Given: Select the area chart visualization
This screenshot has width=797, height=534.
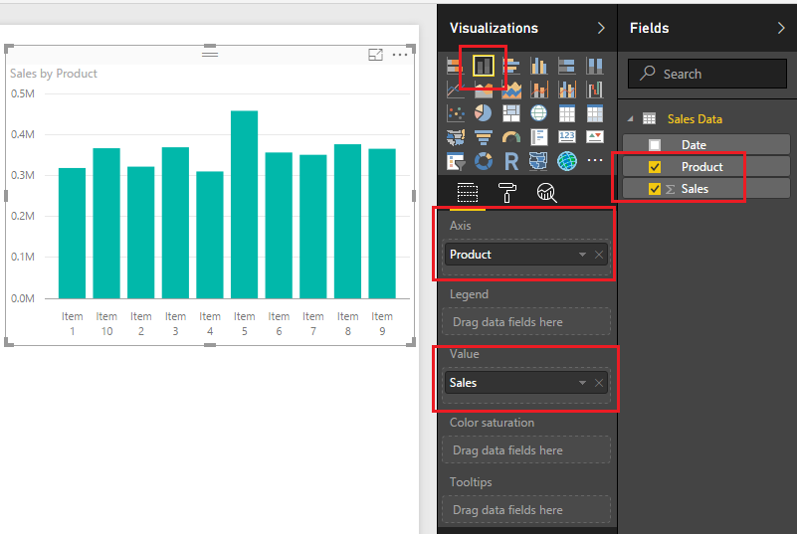Looking at the screenshot, I should [483, 89].
